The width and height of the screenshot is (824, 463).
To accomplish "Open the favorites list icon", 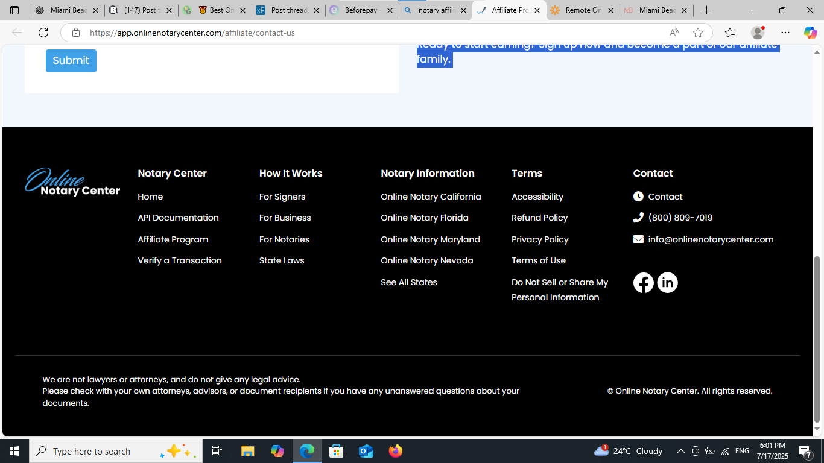I will click(730, 33).
